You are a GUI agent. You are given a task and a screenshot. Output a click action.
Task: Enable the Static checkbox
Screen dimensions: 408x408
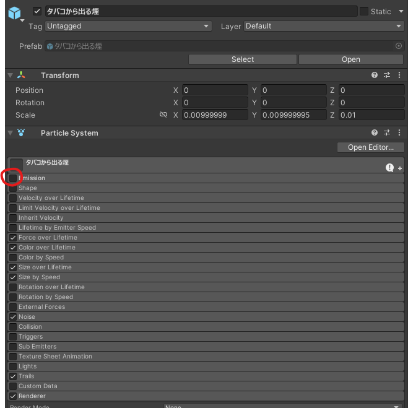[x=364, y=11]
